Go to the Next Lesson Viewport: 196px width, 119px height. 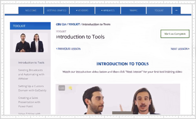(180, 49)
